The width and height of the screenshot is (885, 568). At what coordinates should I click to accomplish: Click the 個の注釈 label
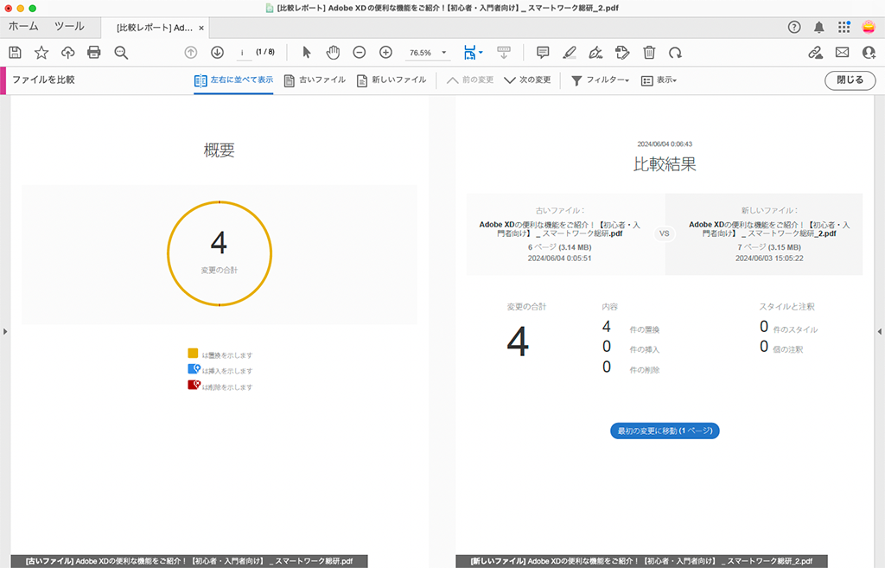click(x=788, y=350)
